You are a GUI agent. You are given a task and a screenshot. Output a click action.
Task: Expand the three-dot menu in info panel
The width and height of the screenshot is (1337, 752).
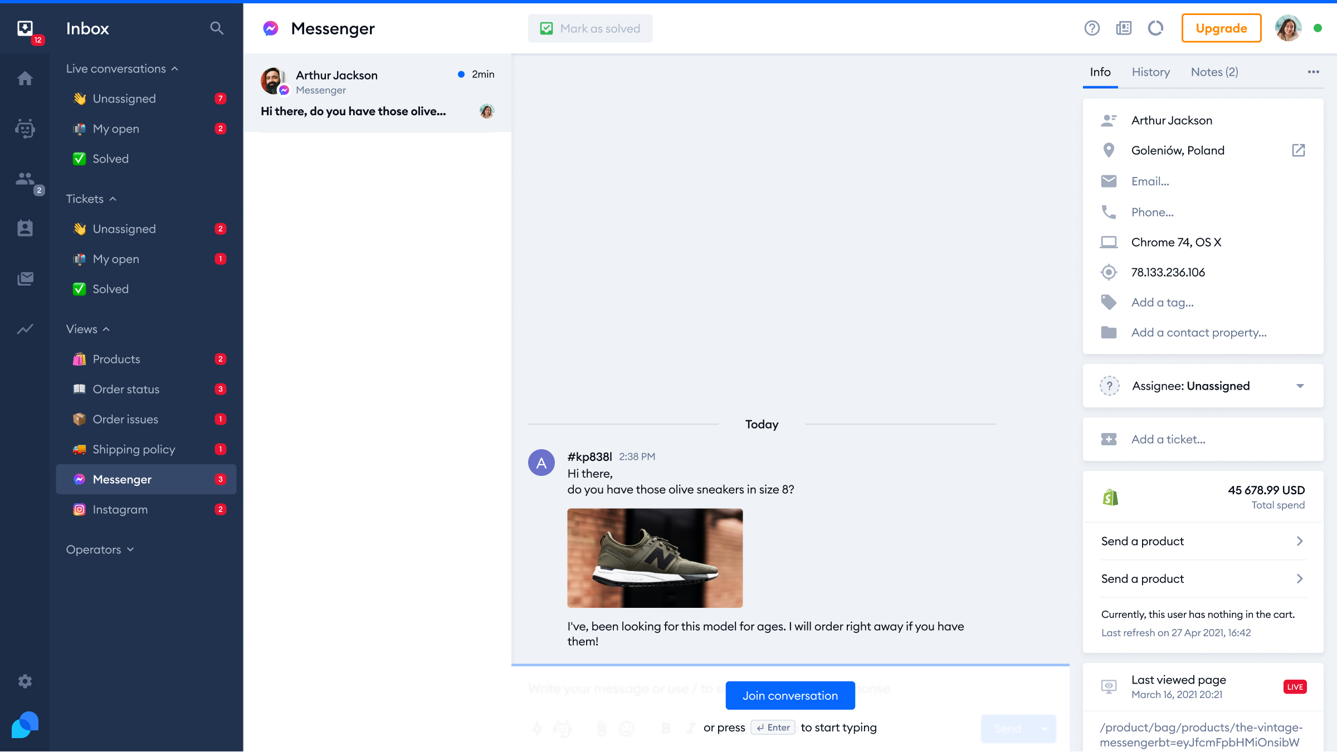[1313, 71]
